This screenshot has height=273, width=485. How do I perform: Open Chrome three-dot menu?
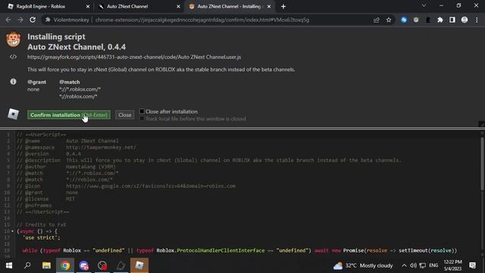pos(477,20)
